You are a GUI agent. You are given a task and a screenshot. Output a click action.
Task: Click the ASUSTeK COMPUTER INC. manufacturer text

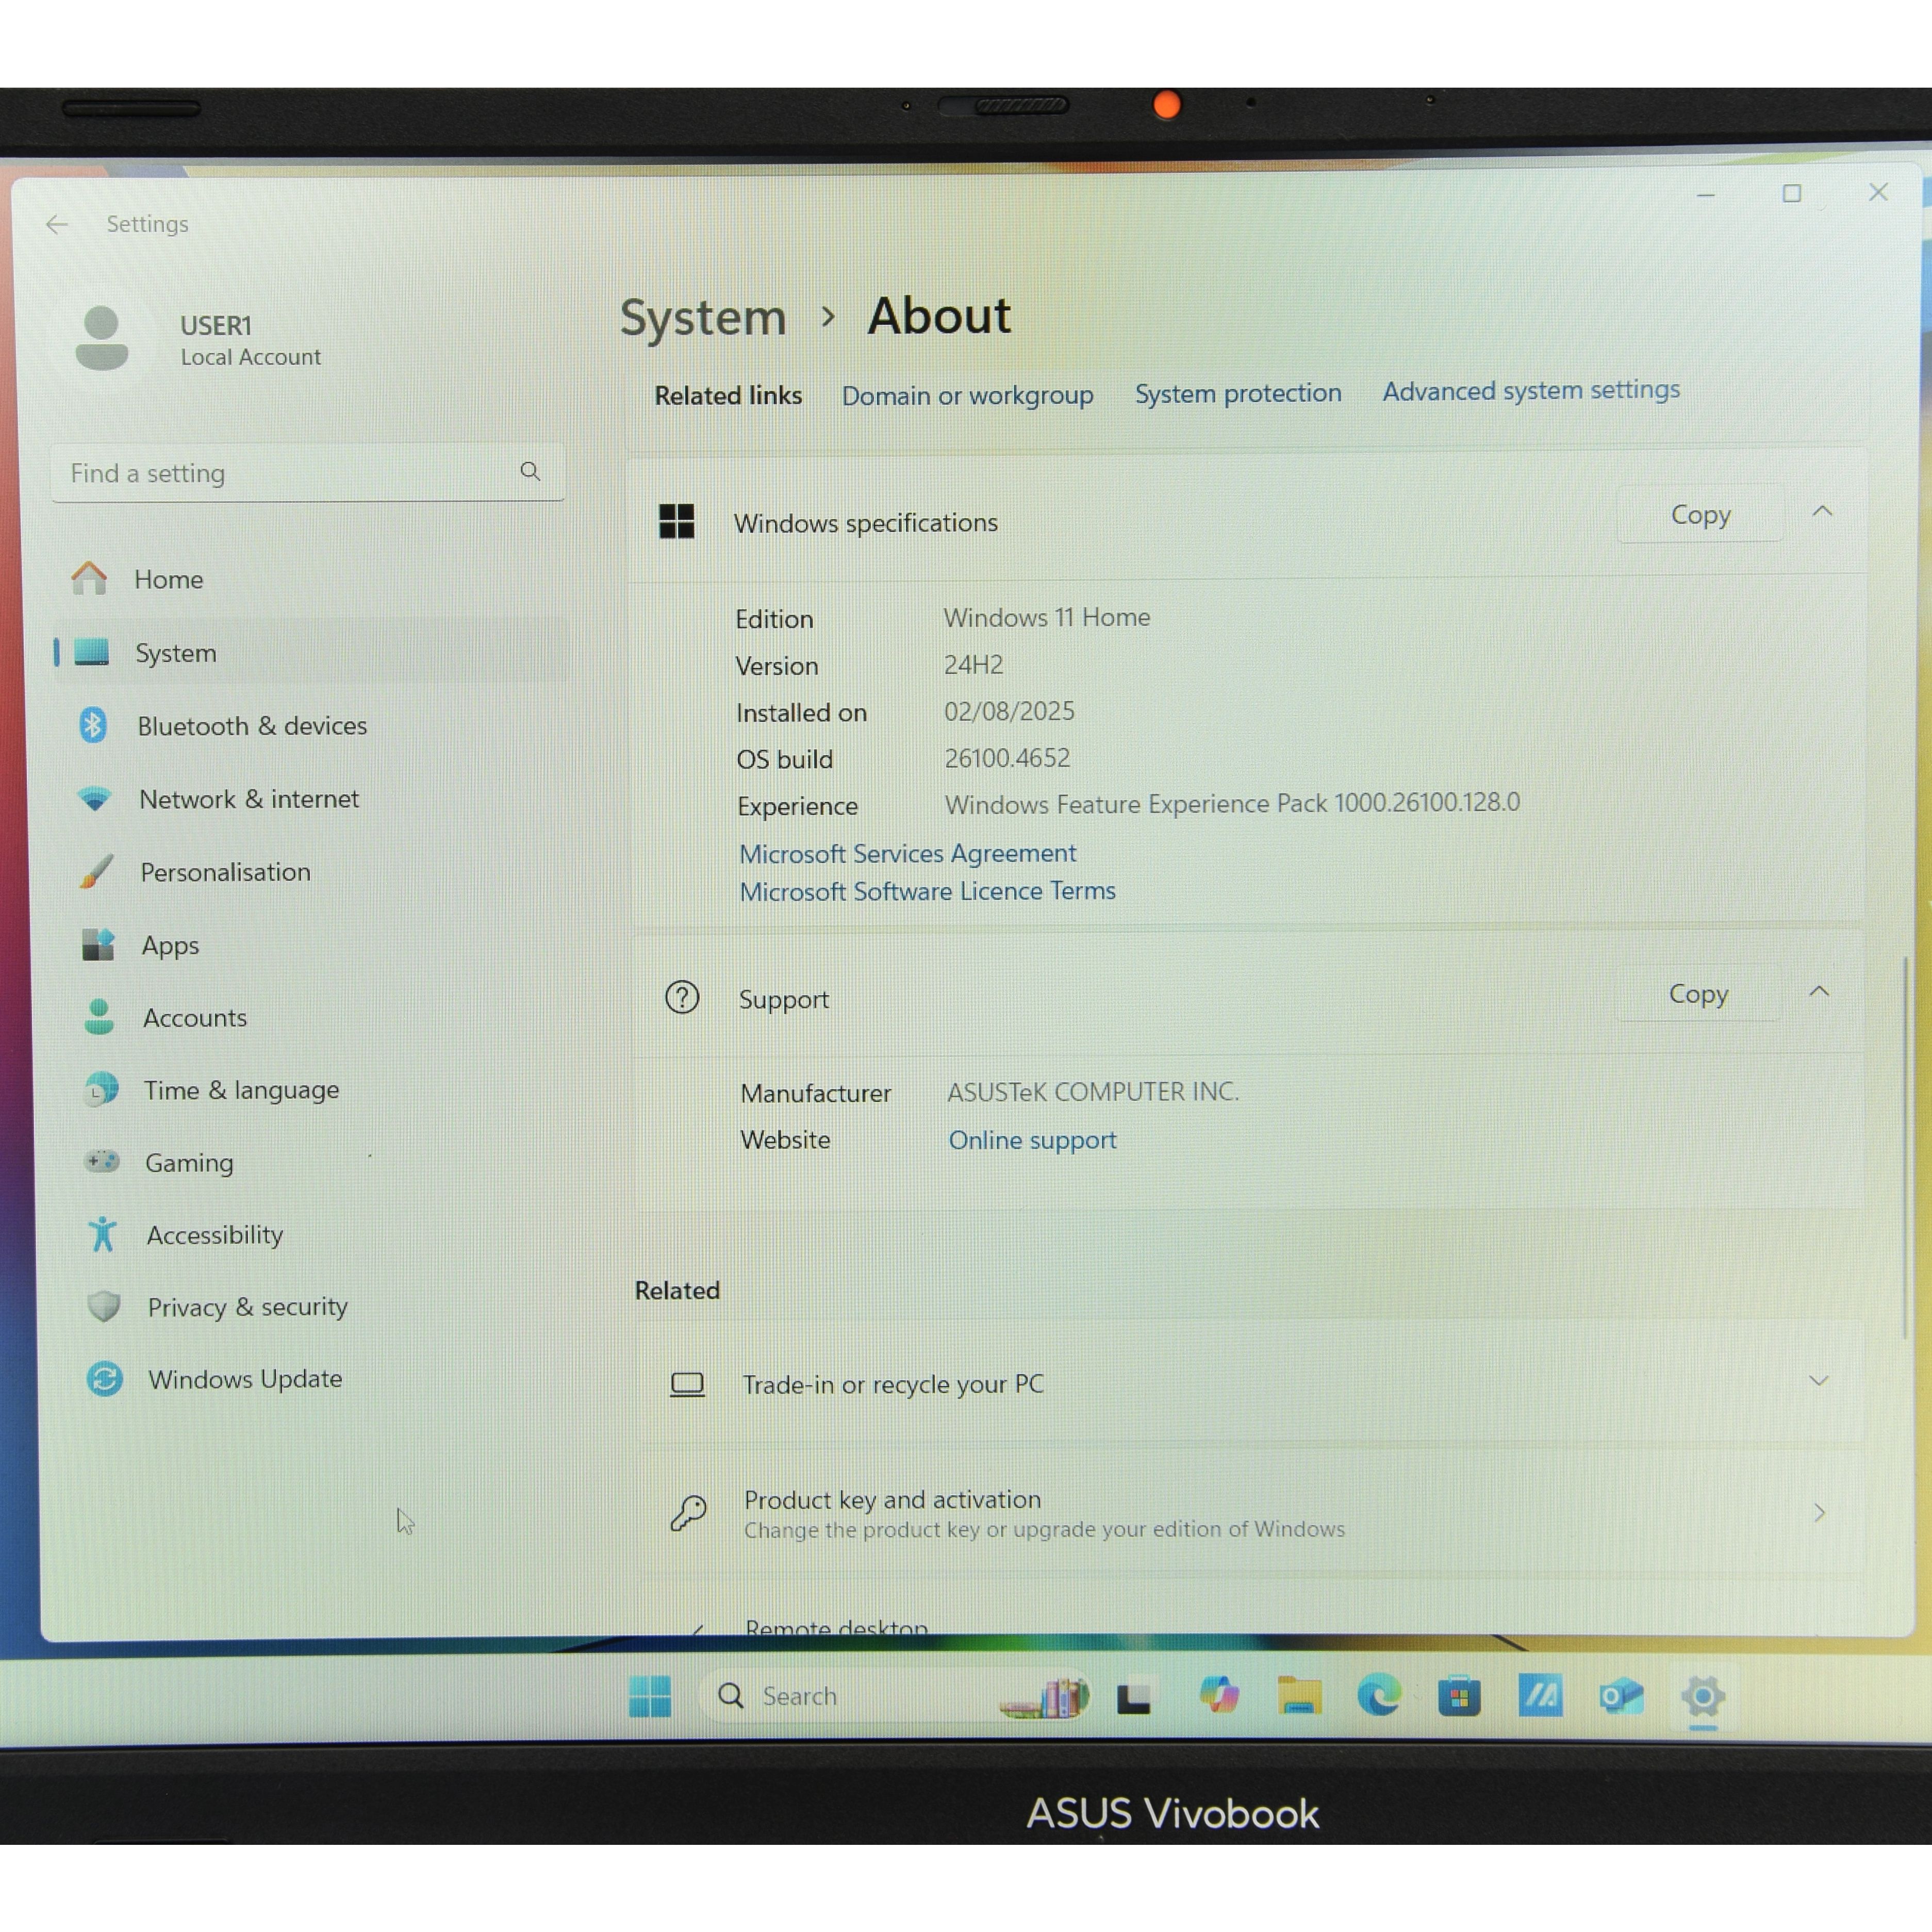1093,1091
